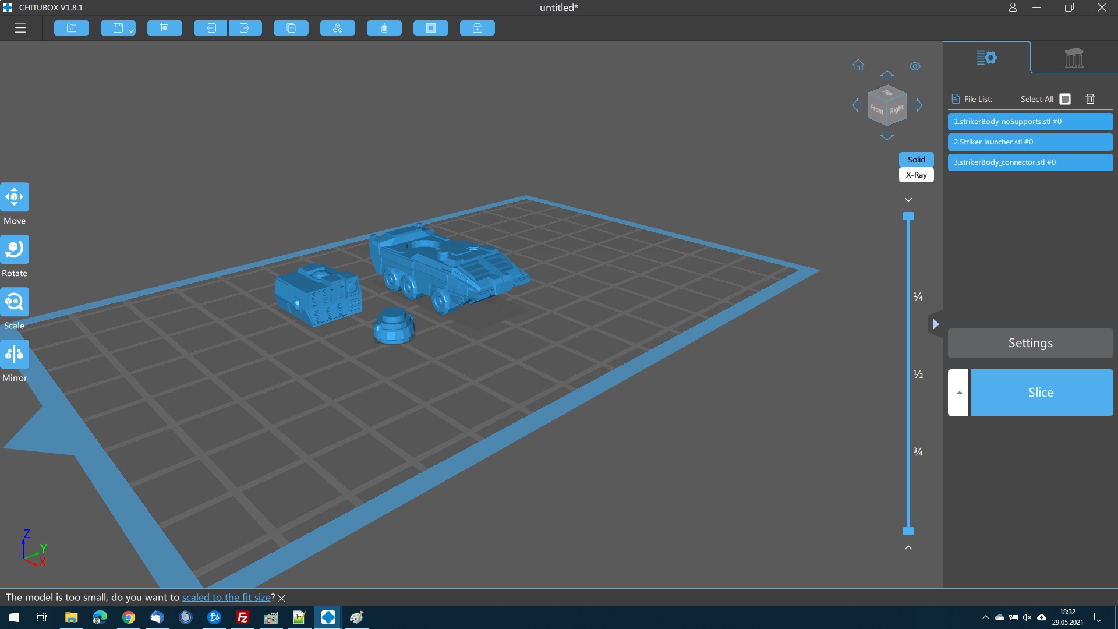Switch view mode to X-Ray

pyautogui.click(x=916, y=175)
